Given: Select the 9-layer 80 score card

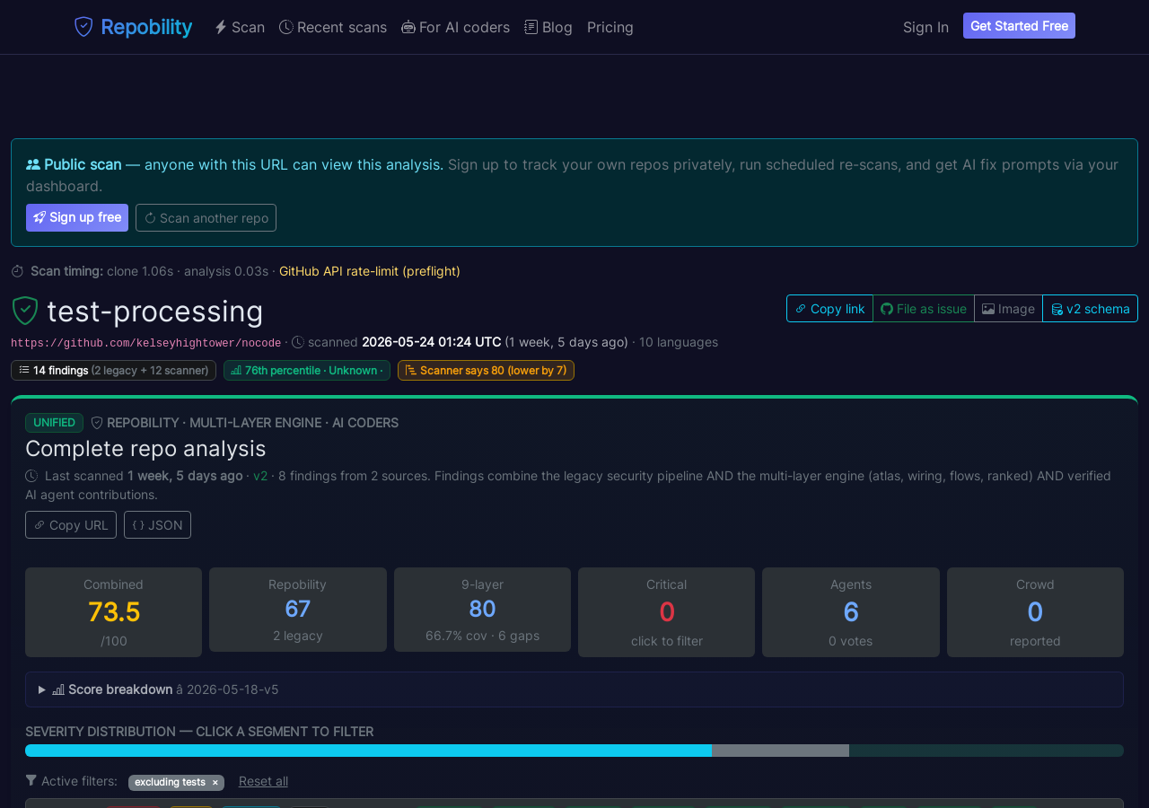Looking at the screenshot, I should tap(482, 610).
